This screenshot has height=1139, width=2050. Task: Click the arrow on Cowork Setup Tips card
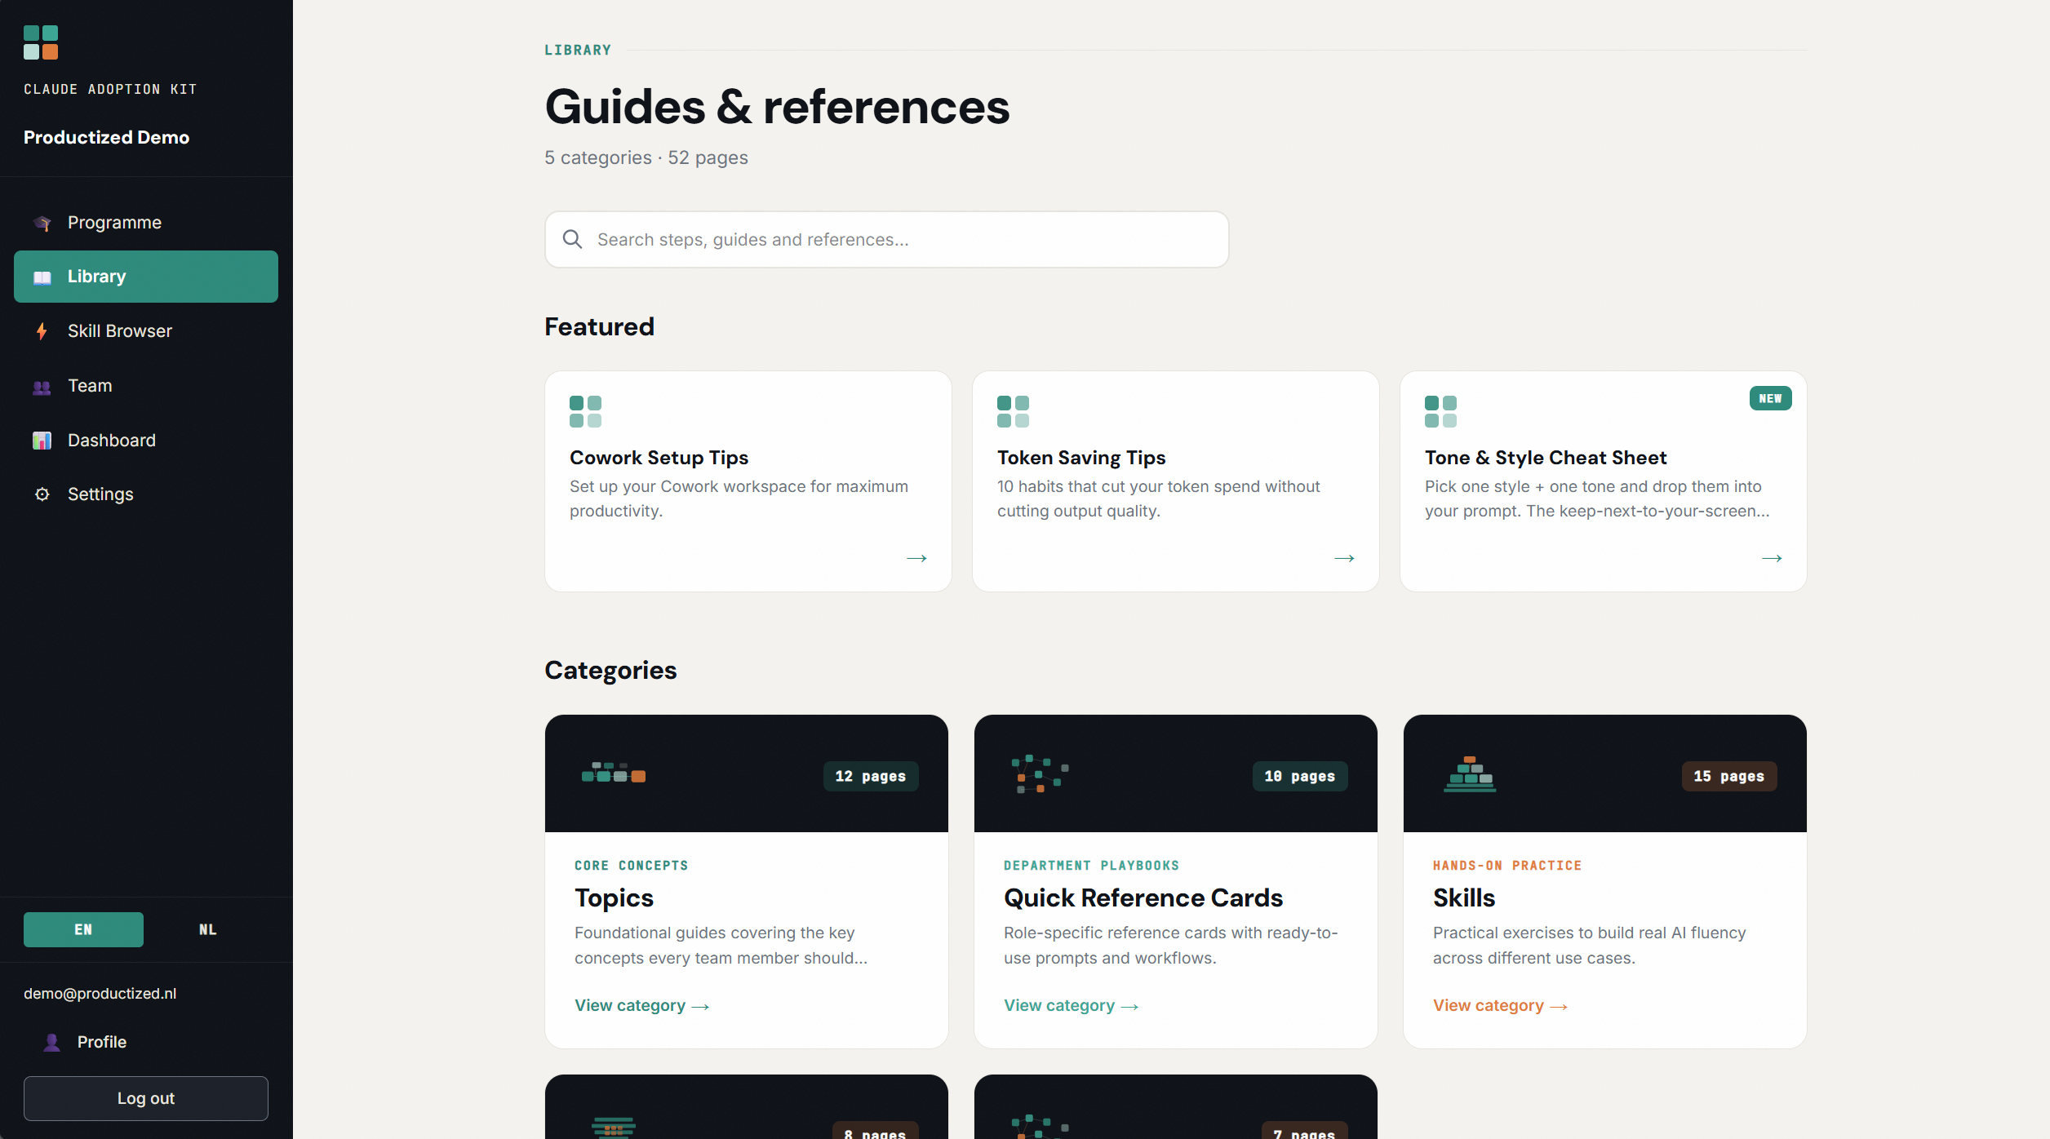tap(916, 558)
